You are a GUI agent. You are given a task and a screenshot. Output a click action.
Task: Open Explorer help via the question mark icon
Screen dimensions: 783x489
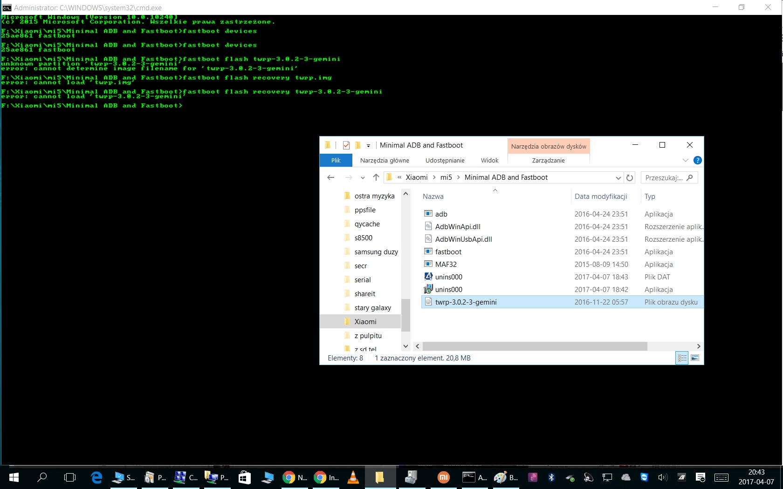tap(697, 160)
